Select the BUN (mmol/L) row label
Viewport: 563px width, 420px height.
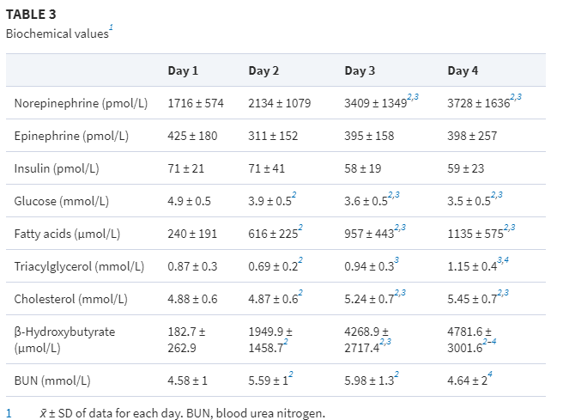[x=52, y=380]
